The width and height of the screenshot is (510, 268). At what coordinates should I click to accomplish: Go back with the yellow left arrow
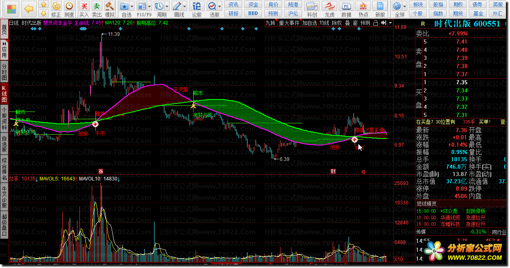[x=28, y=9]
